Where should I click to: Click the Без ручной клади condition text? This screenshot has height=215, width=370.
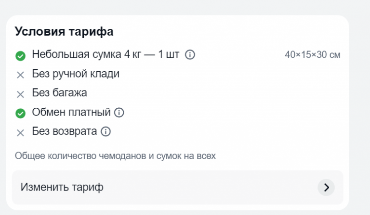pos(76,74)
